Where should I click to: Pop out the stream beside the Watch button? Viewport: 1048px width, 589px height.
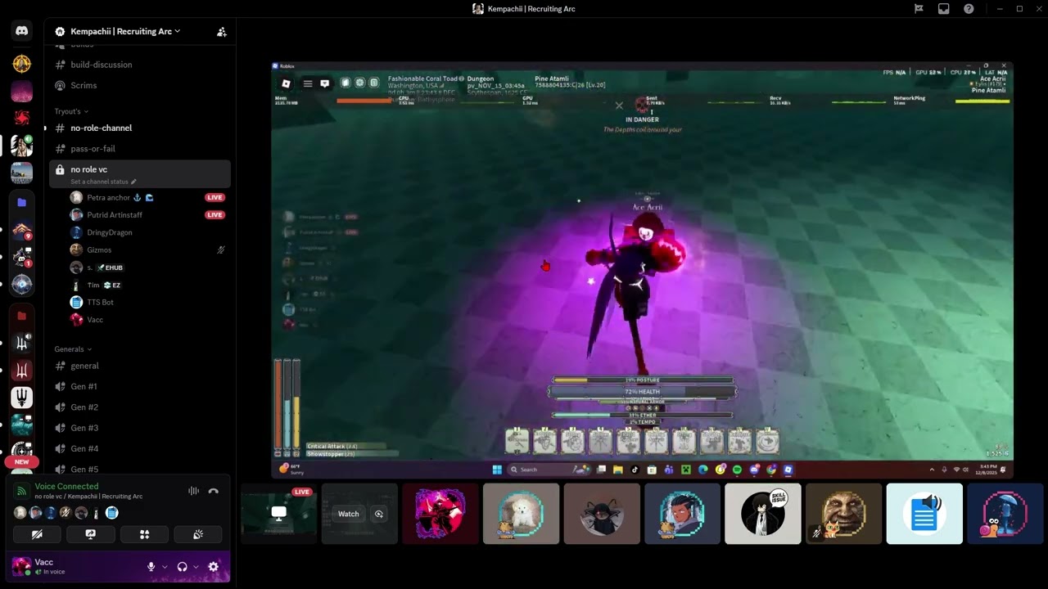click(x=379, y=514)
